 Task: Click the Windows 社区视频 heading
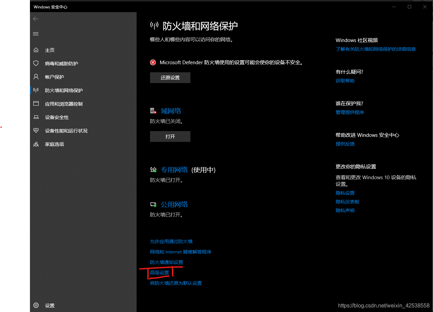click(x=357, y=40)
